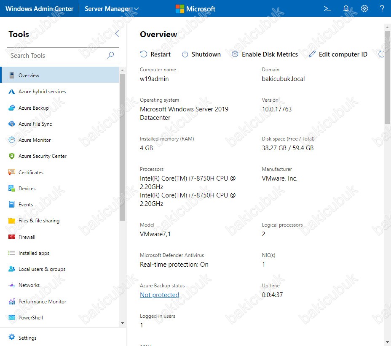
Task: Open Azure Security Center tool
Action: click(x=60, y=156)
